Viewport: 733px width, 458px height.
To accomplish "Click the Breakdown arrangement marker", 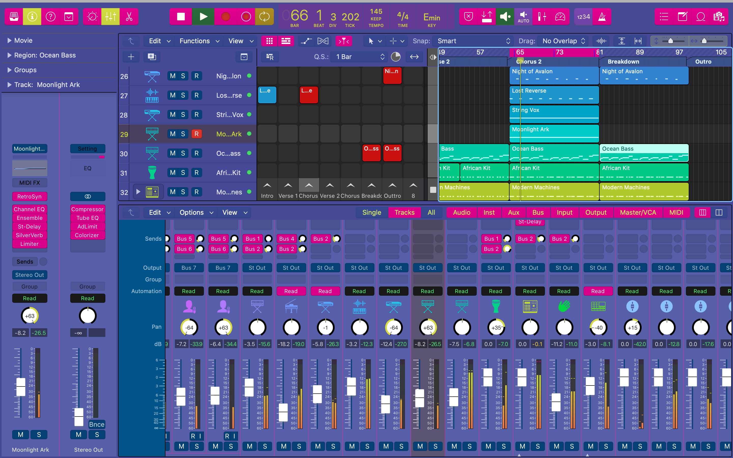I will pyautogui.click(x=623, y=62).
